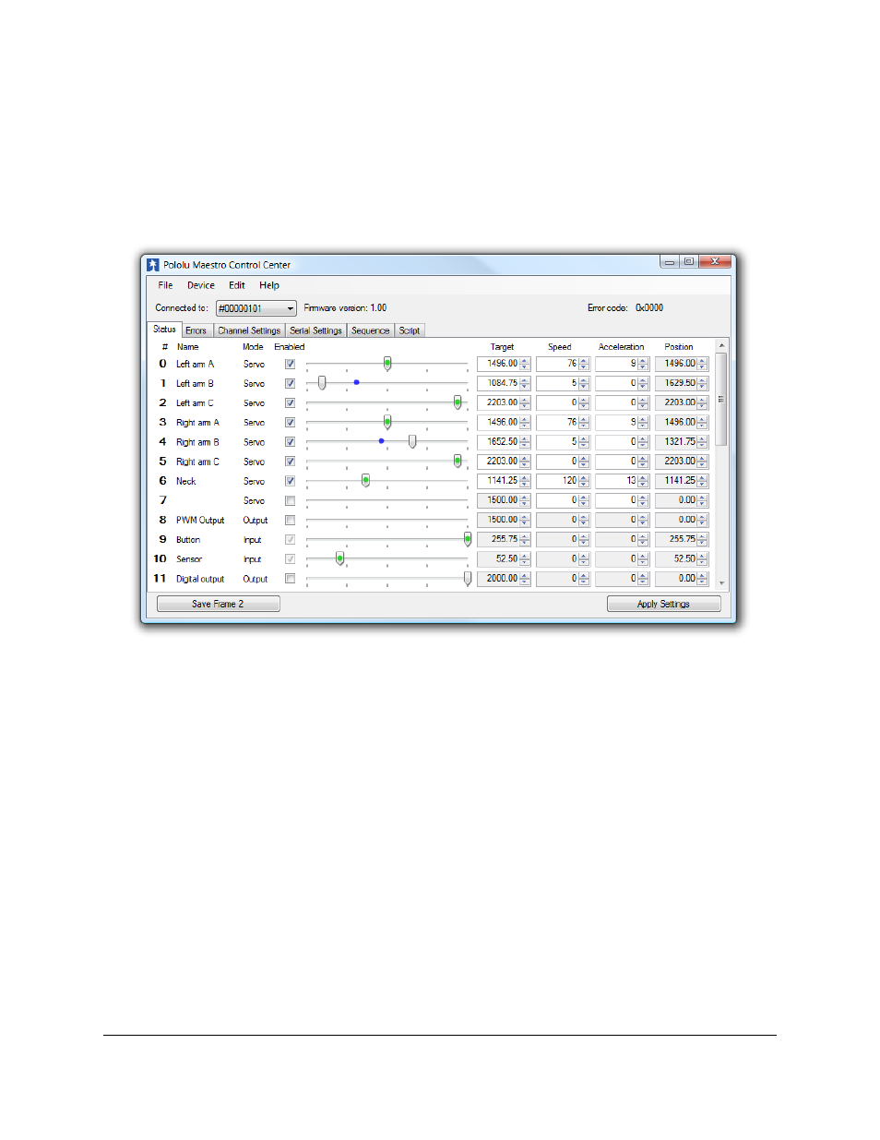Switch to the Errors tab

pos(196,330)
